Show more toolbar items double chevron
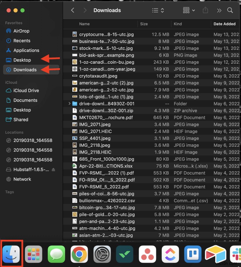This screenshot has width=241, height=267. [x=219, y=11]
